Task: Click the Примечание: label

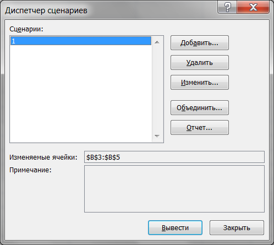Action: point(30,170)
